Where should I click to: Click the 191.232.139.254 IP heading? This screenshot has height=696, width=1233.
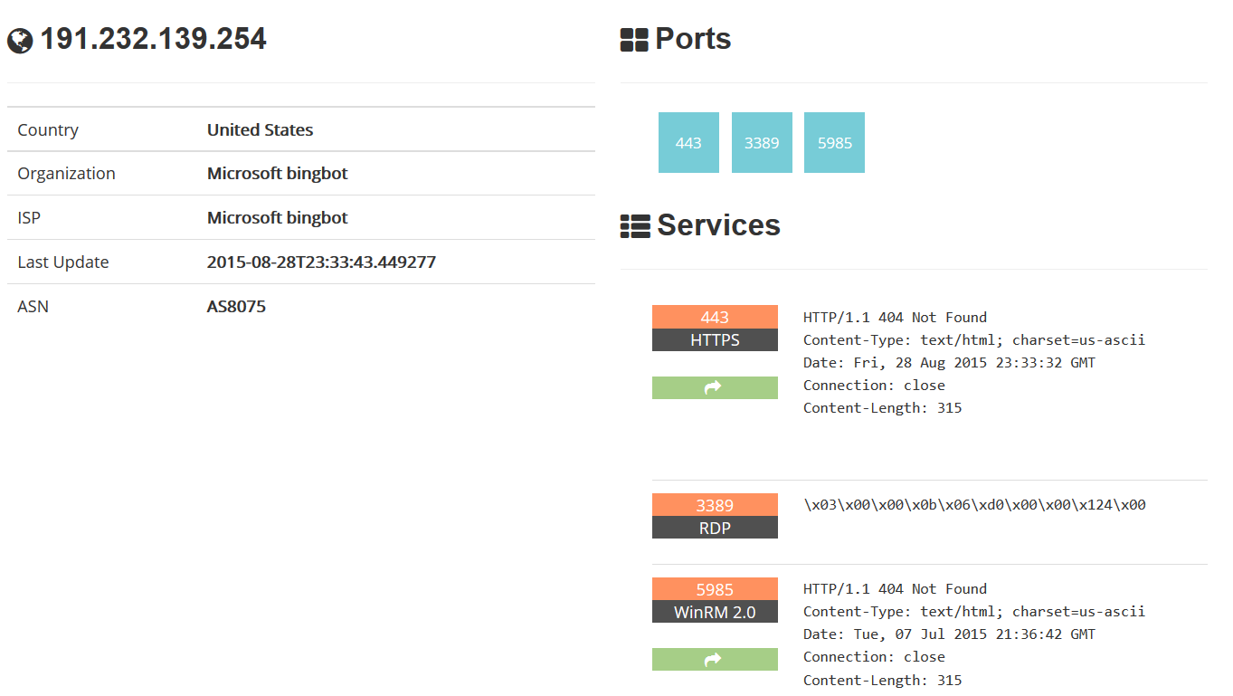(x=153, y=39)
